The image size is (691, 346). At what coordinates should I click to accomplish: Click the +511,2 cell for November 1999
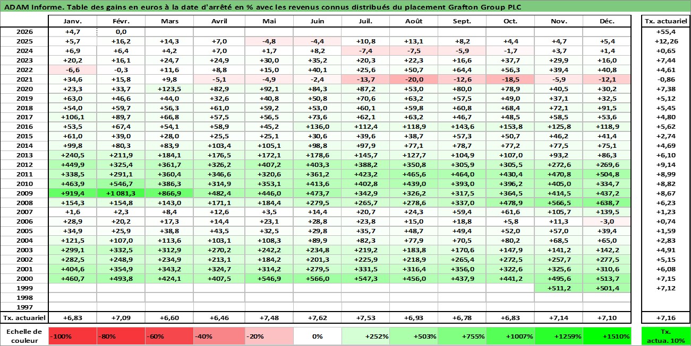point(559,288)
